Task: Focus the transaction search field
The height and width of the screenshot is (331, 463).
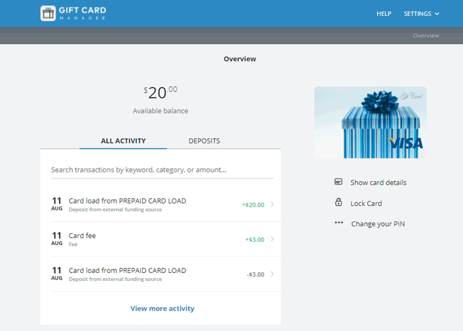Action: 162,170
